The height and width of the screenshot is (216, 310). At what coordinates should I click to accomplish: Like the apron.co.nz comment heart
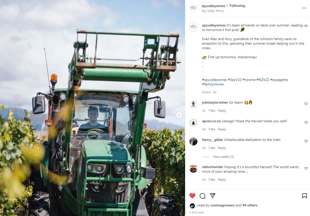click(306, 123)
